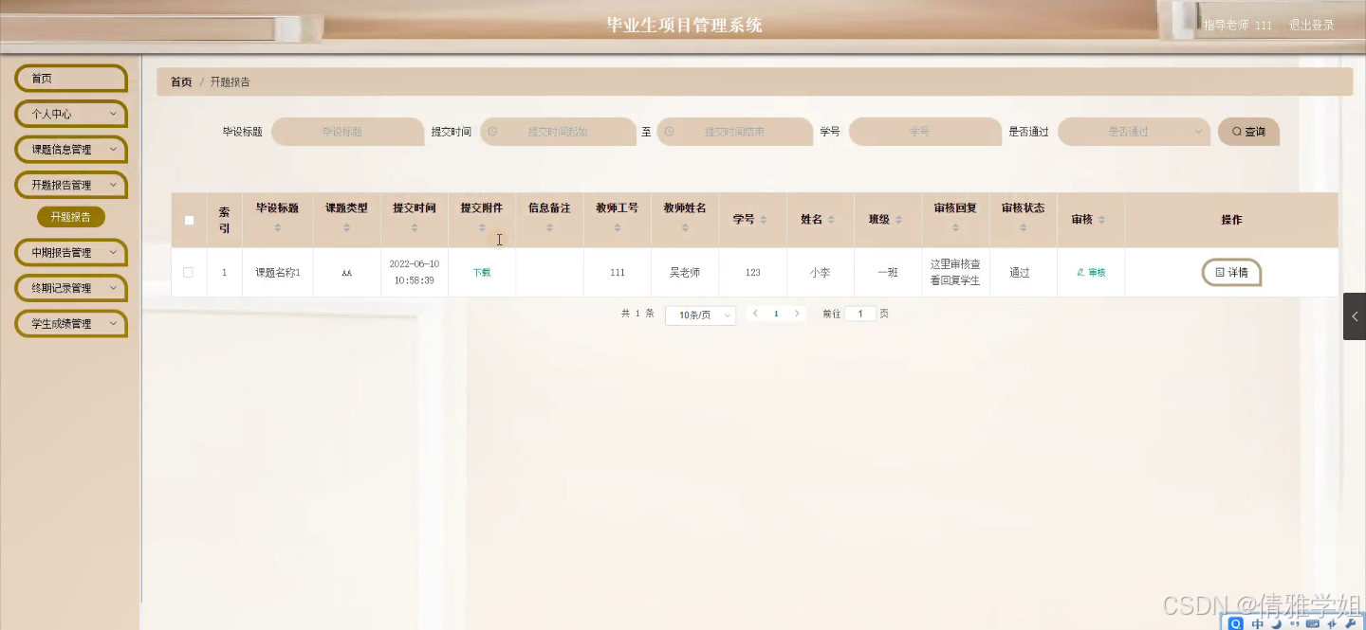Check the row checkbox for 课题名称1
The height and width of the screenshot is (630, 1366).
pos(189,272)
